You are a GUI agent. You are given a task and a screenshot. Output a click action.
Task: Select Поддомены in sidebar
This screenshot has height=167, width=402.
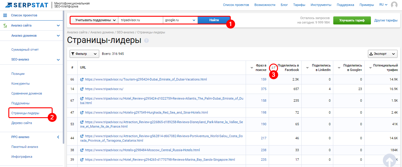point(20,103)
